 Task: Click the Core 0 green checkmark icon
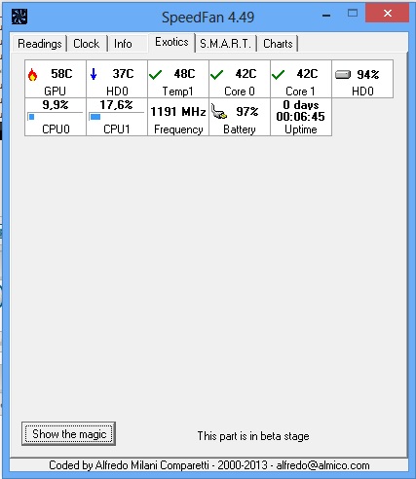(216, 75)
